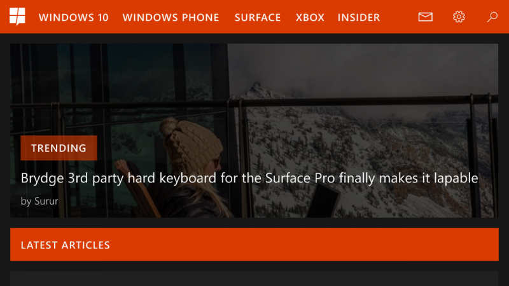Select the Windows 10 menu item

coord(73,18)
